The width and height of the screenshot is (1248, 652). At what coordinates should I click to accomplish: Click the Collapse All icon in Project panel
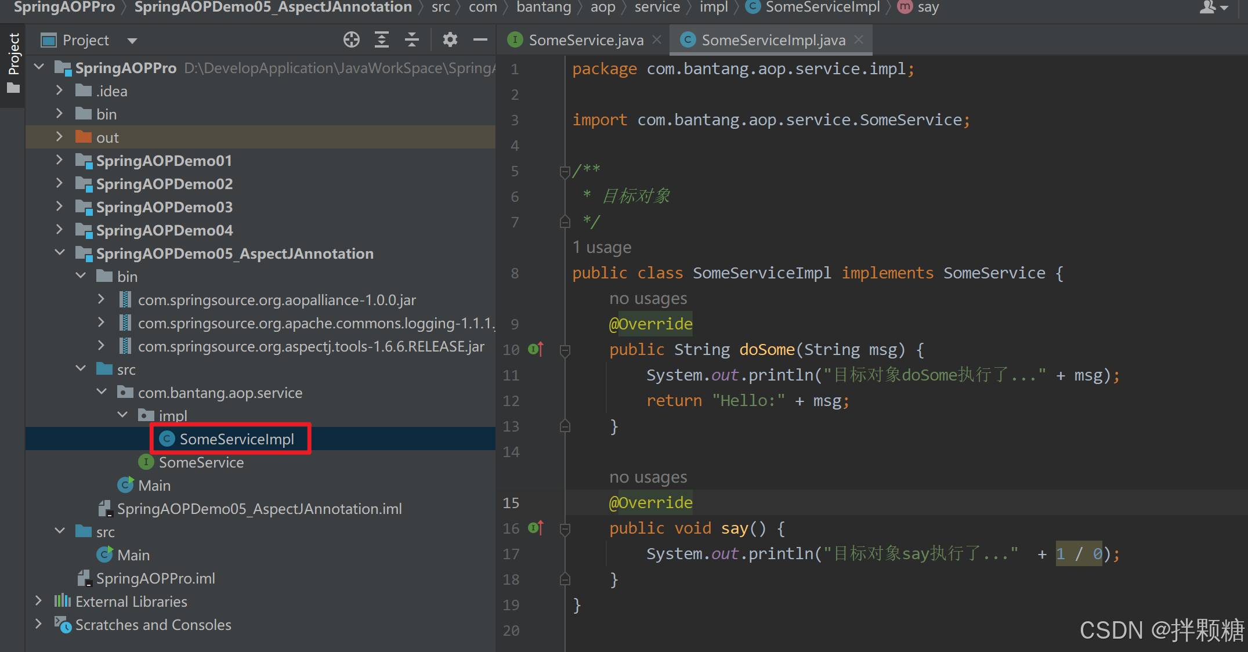(412, 40)
